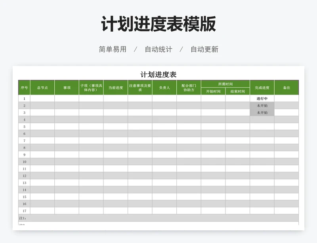
Task: Select the merged 所需时间 header
Action: point(225,84)
